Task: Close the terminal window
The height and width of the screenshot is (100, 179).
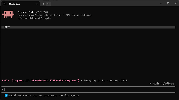Action: (175, 3)
